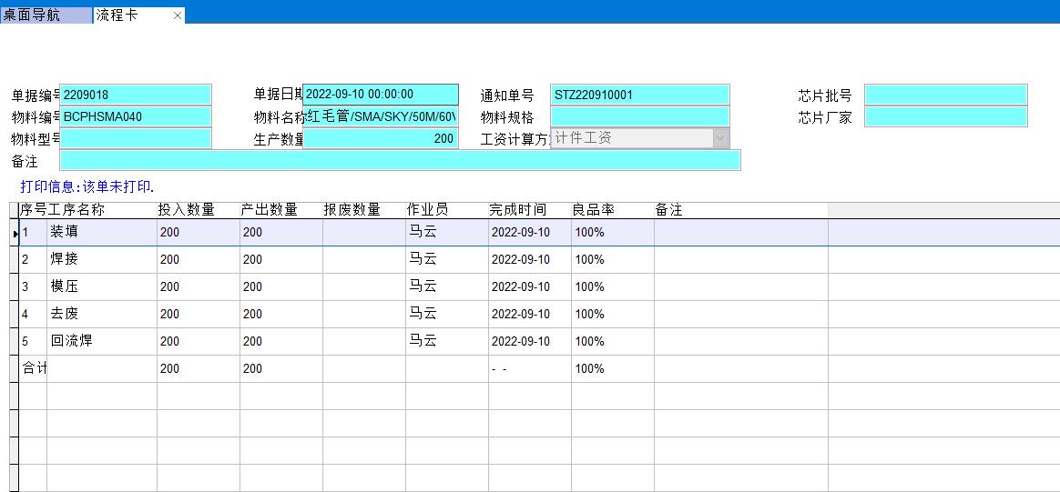Focus the 通知单号 field STZ220910001

tap(639, 95)
